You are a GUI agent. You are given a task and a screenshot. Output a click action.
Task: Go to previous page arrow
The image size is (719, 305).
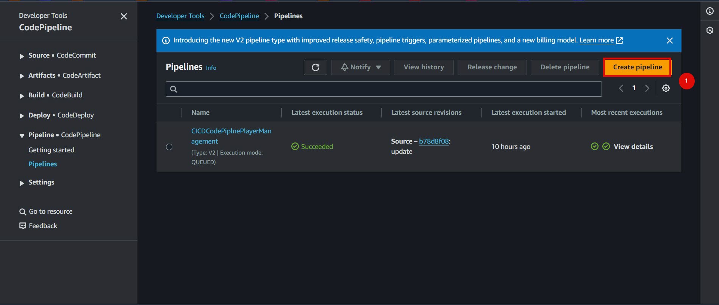[621, 88]
